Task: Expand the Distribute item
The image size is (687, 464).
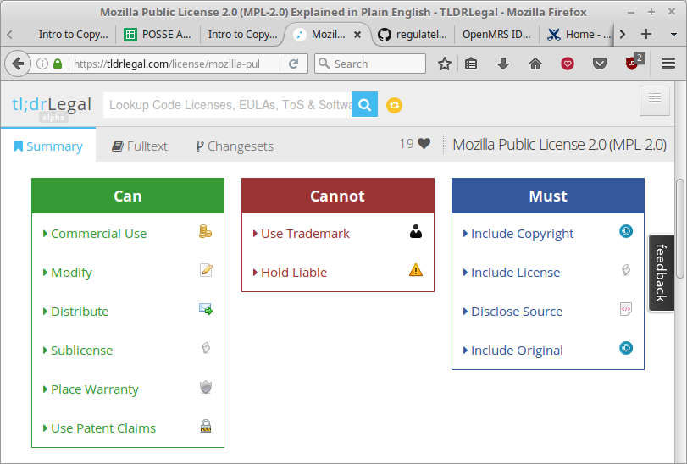Action: click(x=75, y=312)
